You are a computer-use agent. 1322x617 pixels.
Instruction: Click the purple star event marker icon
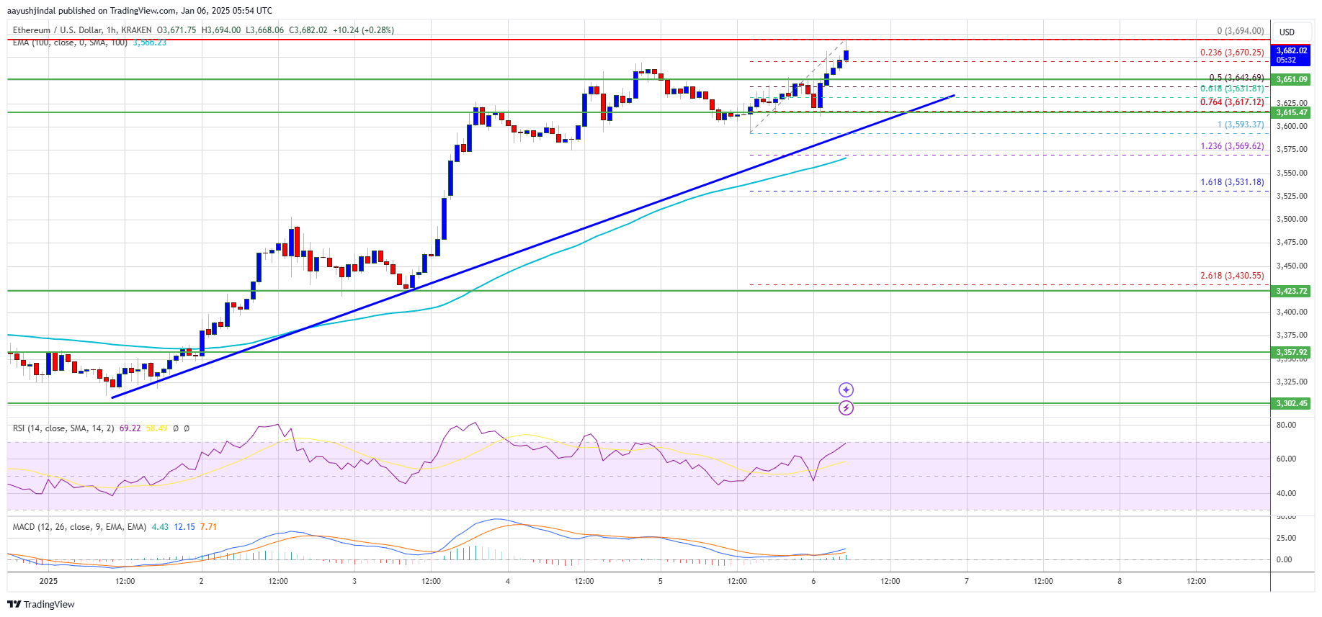pos(846,389)
